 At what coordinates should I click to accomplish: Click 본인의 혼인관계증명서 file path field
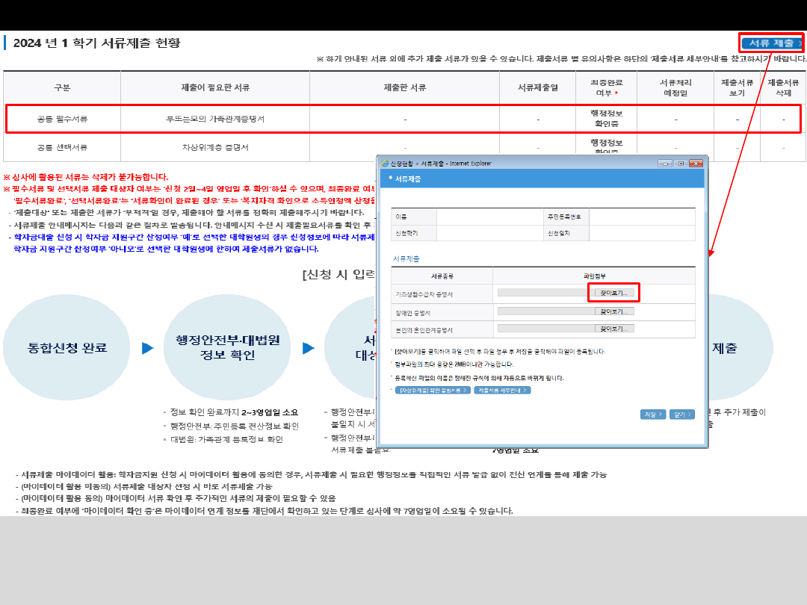click(x=542, y=329)
